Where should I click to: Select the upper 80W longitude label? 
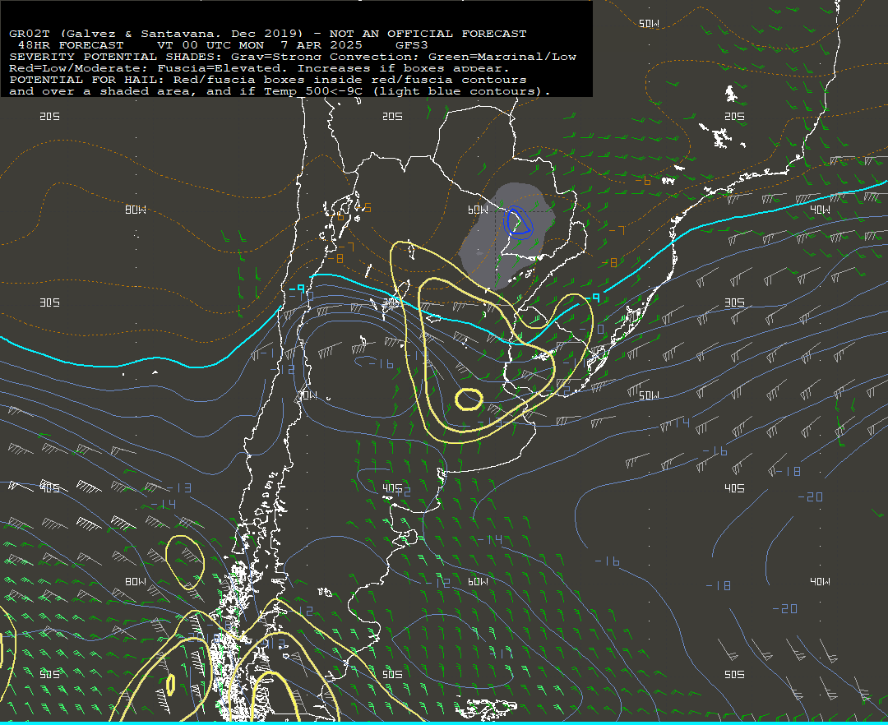click(x=136, y=210)
